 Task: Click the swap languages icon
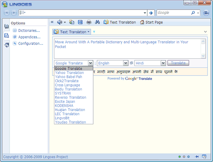coord(131,63)
